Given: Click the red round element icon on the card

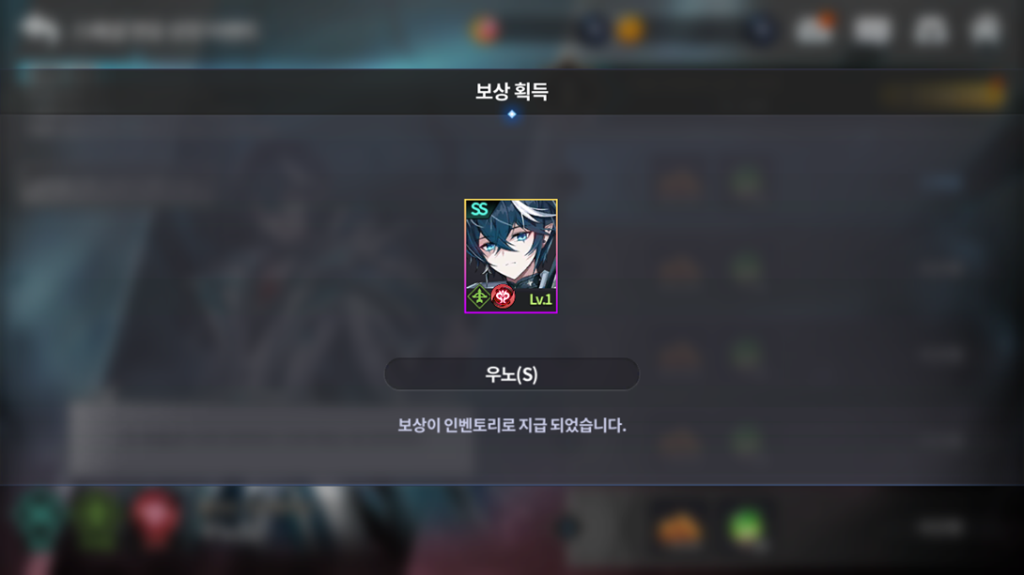Looking at the screenshot, I should tap(503, 297).
